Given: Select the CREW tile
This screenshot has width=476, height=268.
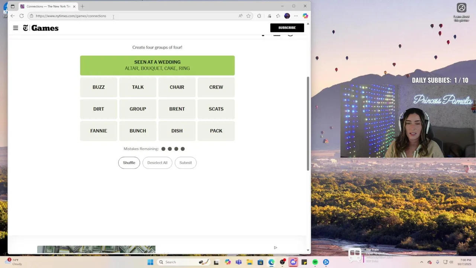Looking at the screenshot, I should pos(216,87).
